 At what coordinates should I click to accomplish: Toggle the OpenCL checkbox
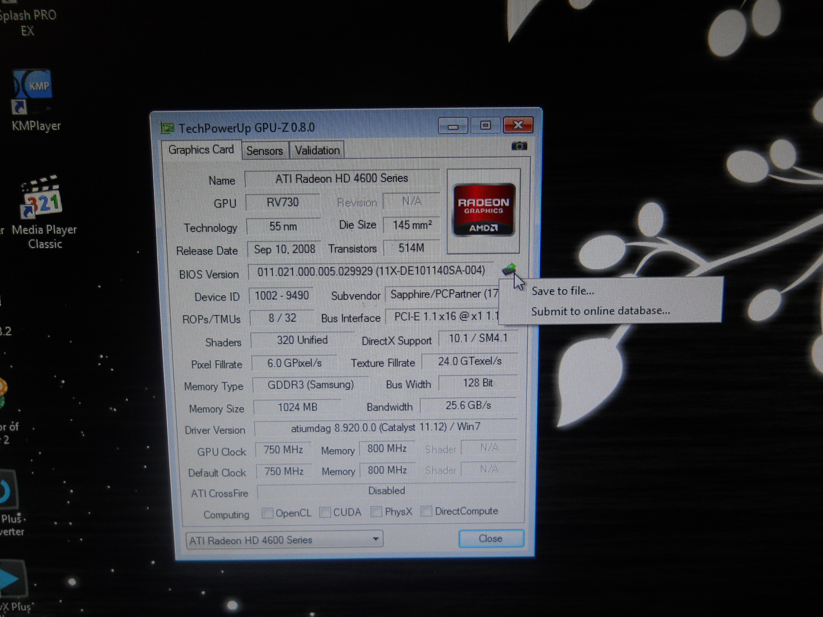pyautogui.click(x=267, y=513)
